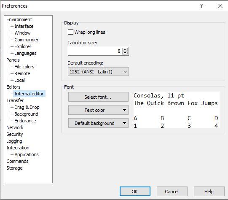Click the font preview sample text
This screenshot has height=200, width=228.
pos(177,110)
